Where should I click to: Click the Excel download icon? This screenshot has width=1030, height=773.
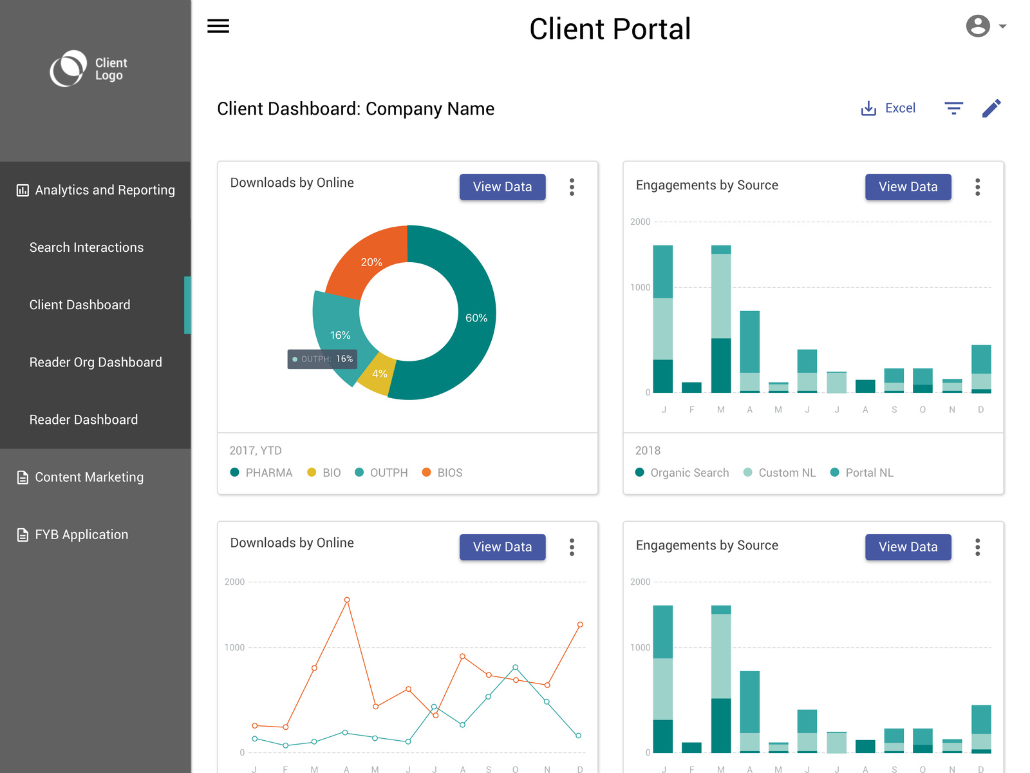point(870,108)
